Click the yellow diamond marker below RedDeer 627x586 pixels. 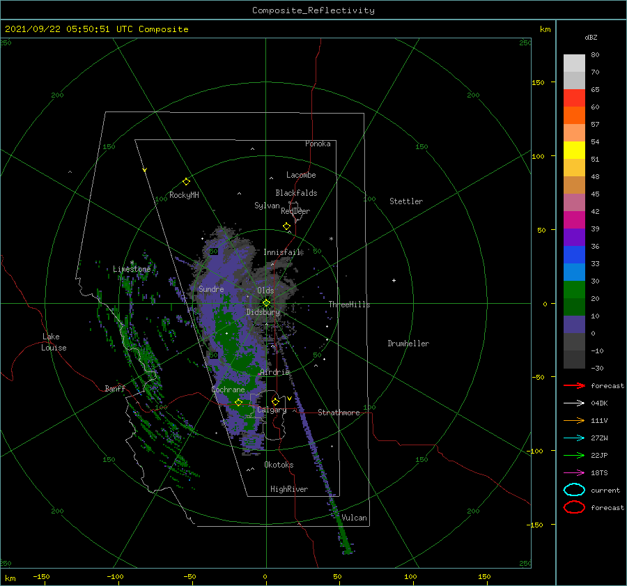click(286, 226)
